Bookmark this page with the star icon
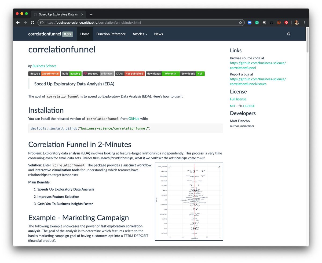The image size is (322, 263). coord(240,23)
